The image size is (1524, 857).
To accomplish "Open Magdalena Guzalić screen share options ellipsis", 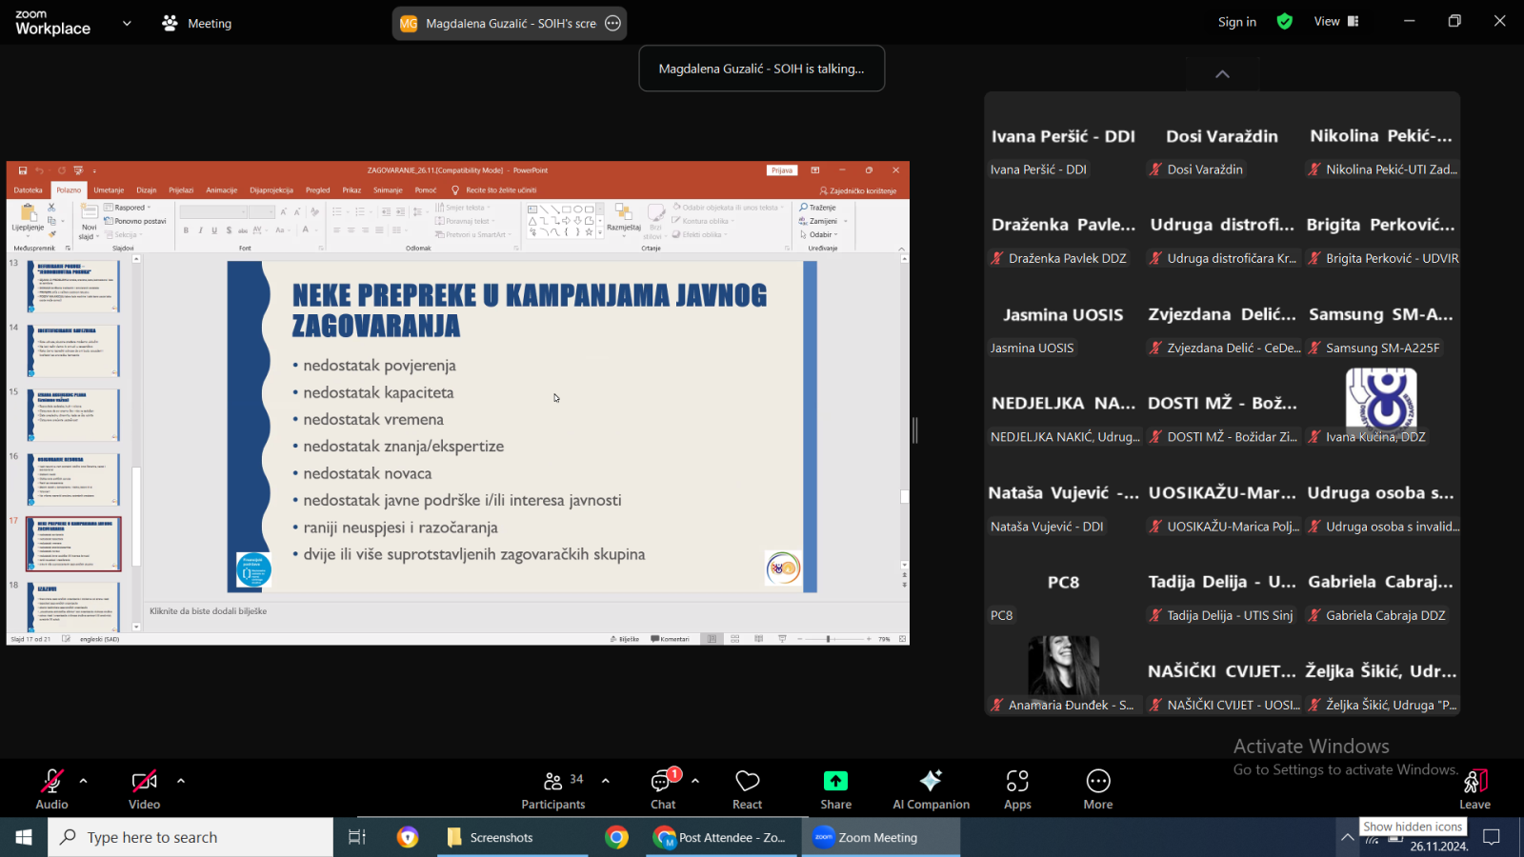I will 613,24.
